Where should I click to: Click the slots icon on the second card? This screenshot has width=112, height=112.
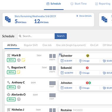(x=104, y=19)
